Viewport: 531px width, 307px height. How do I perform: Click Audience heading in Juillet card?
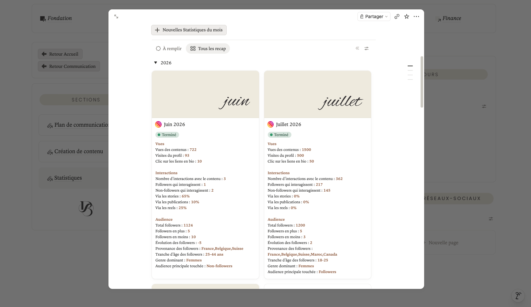point(276,219)
